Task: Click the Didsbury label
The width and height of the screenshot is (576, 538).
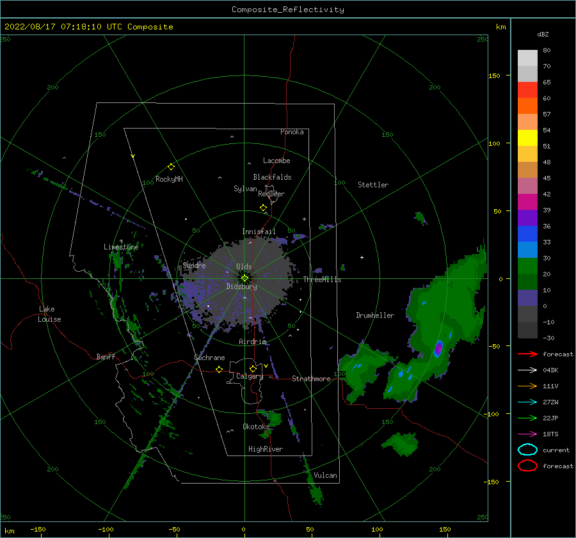Action: pos(241,287)
